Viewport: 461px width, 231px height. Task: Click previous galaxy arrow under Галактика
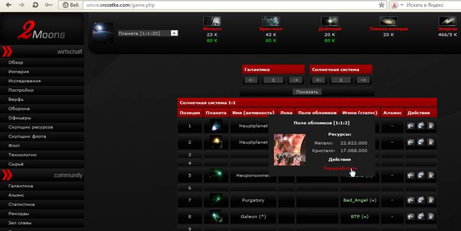pos(251,80)
